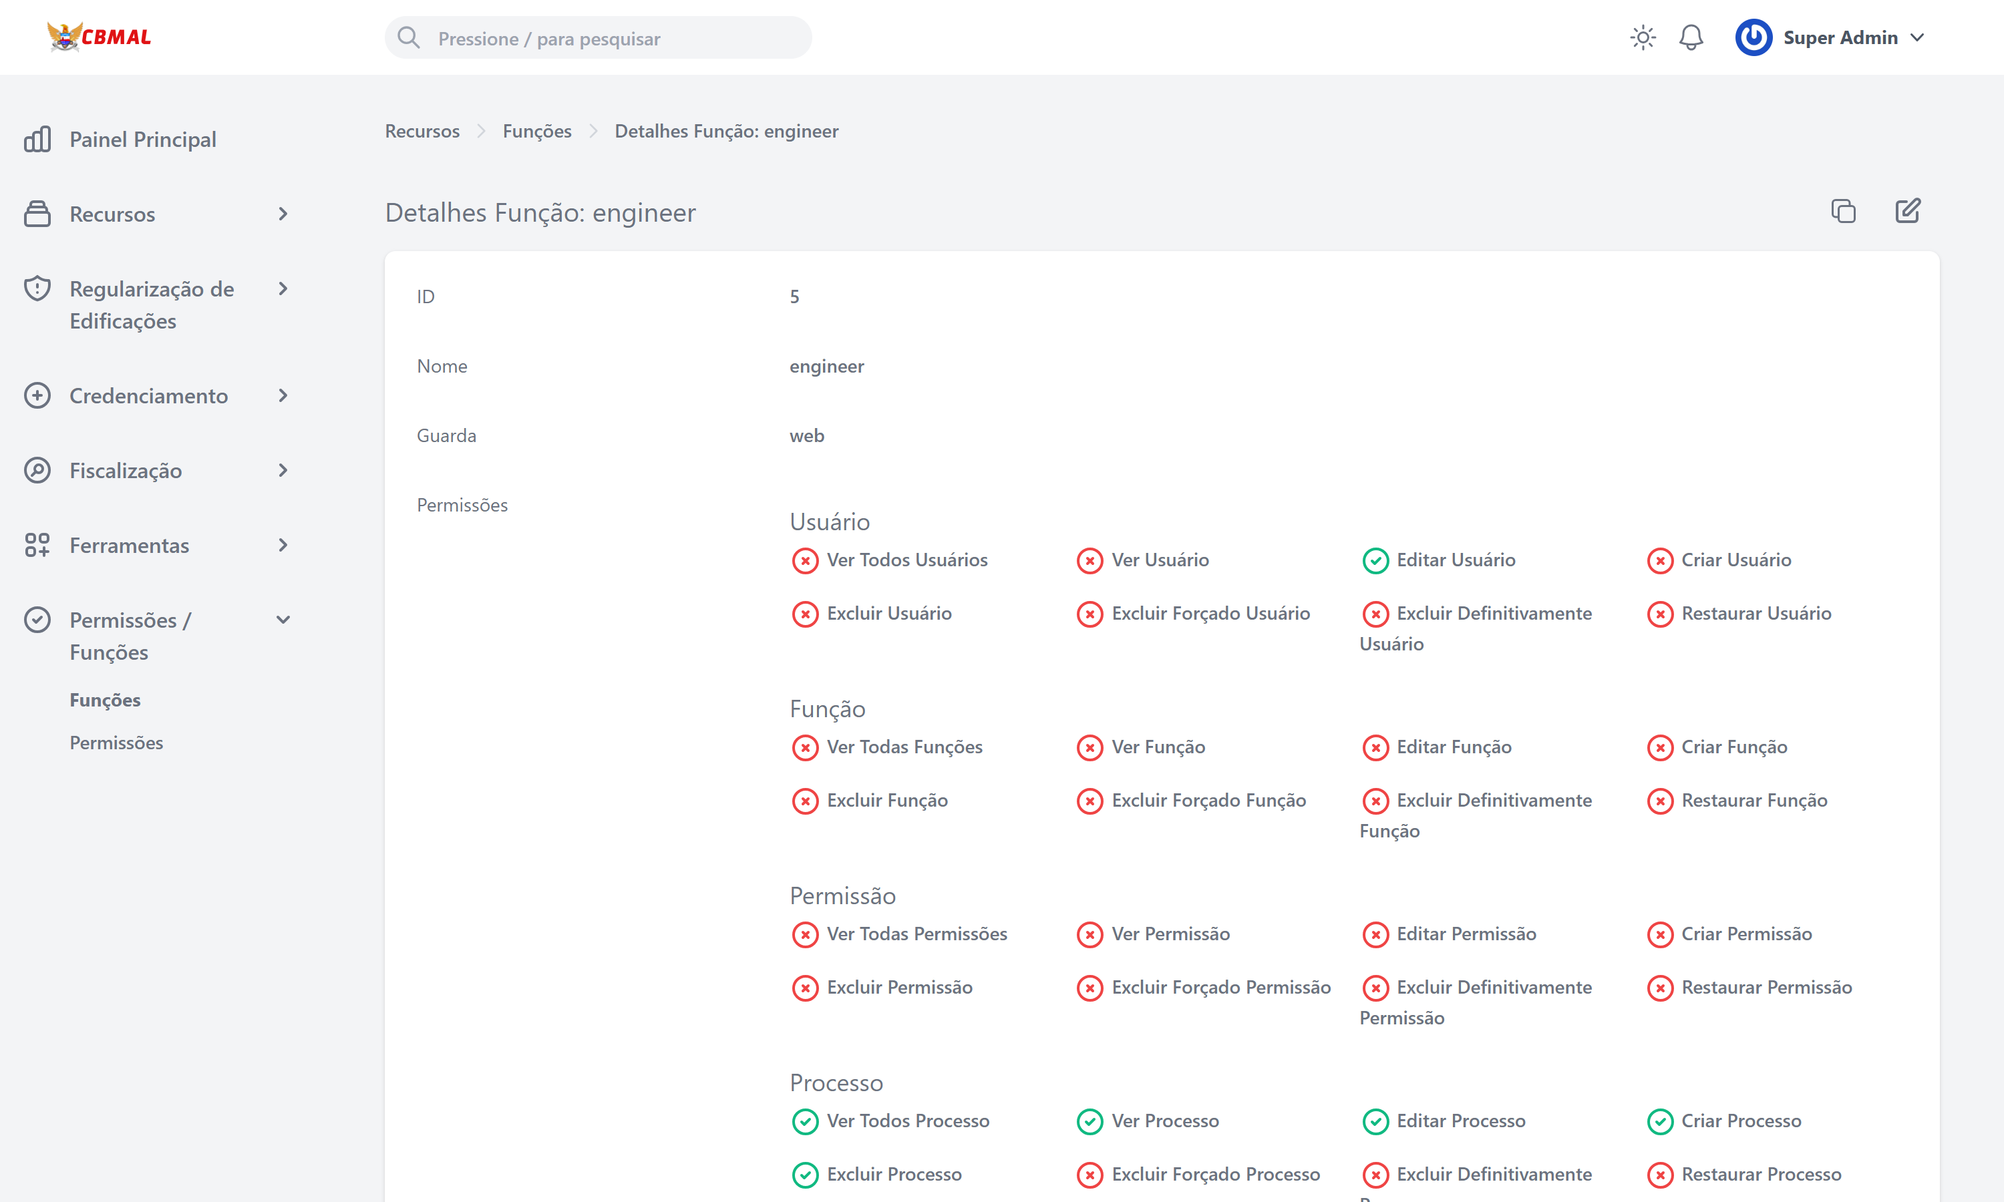Go to Recursos breadcrumb link

pyautogui.click(x=422, y=131)
